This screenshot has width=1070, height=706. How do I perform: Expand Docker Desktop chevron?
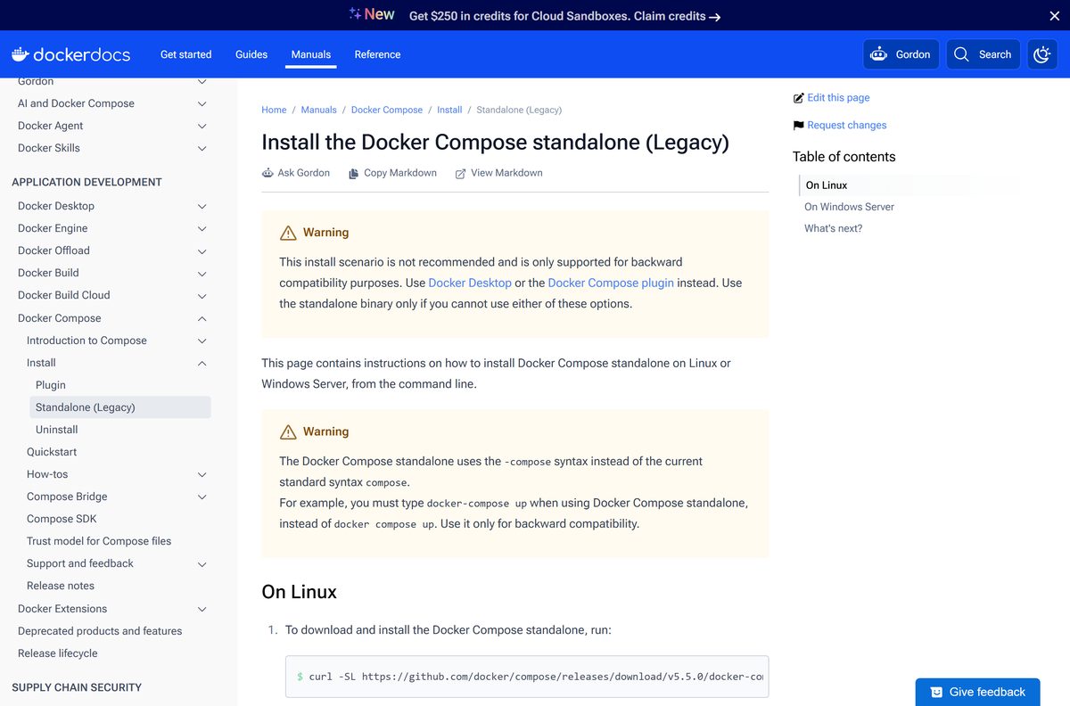pos(202,207)
